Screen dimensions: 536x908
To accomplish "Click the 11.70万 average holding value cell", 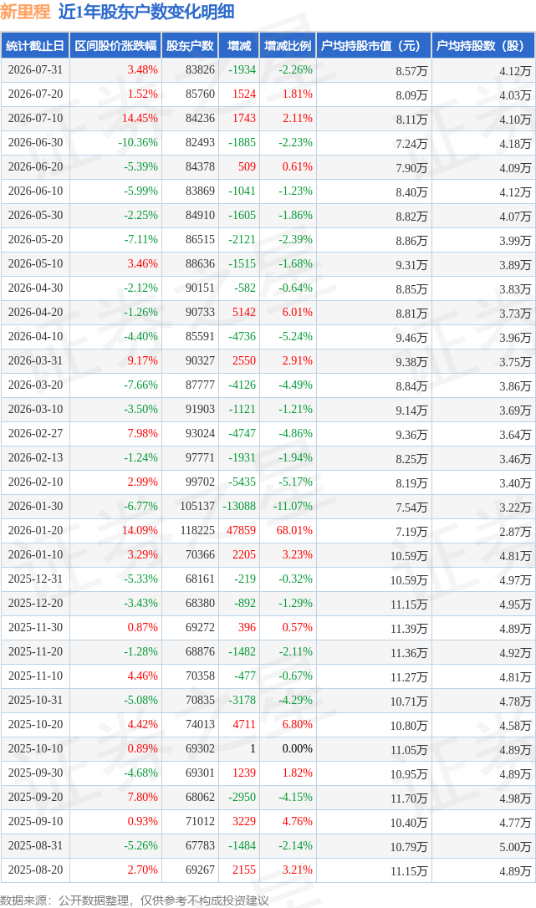I will pyautogui.click(x=409, y=798).
